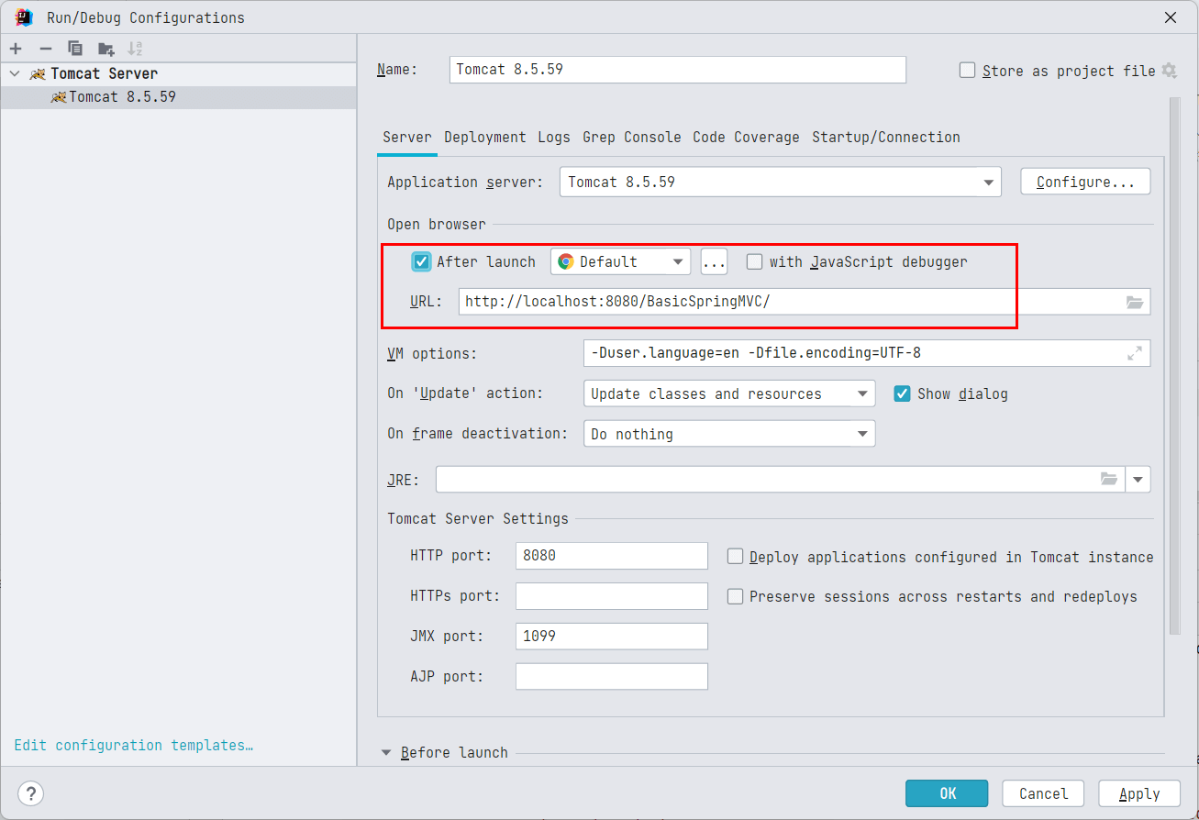This screenshot has height=820, width=1199.
Task: Open Edit configuration templates link
Action: (134, 745)
